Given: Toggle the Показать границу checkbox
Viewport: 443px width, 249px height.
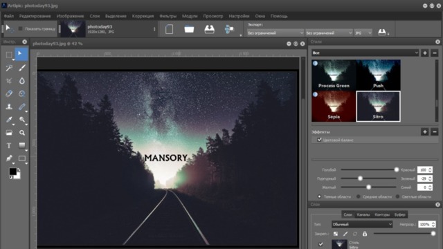Looking at the screenshot, I should 20,29.
